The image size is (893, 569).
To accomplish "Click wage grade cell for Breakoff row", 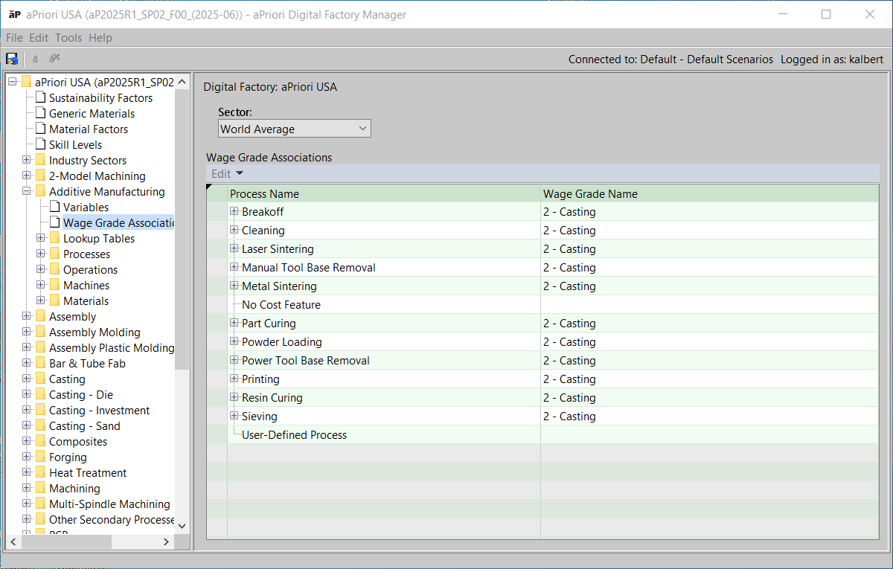I will pyautogui.click(x=709, y=211).
